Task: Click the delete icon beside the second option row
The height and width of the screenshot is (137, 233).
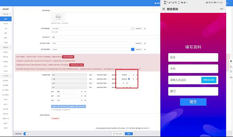Action: point(81,96)
